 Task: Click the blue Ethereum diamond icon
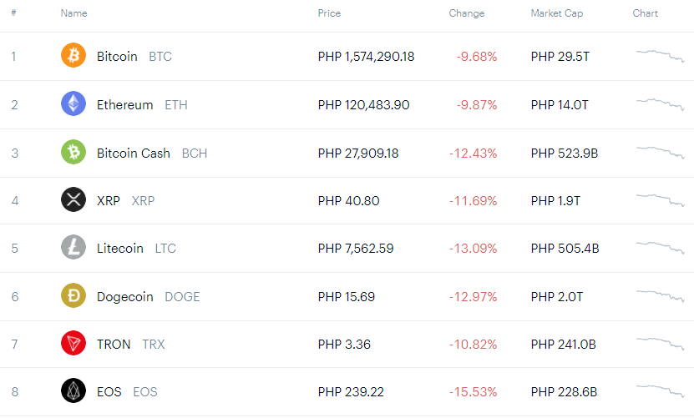point(73,103)
